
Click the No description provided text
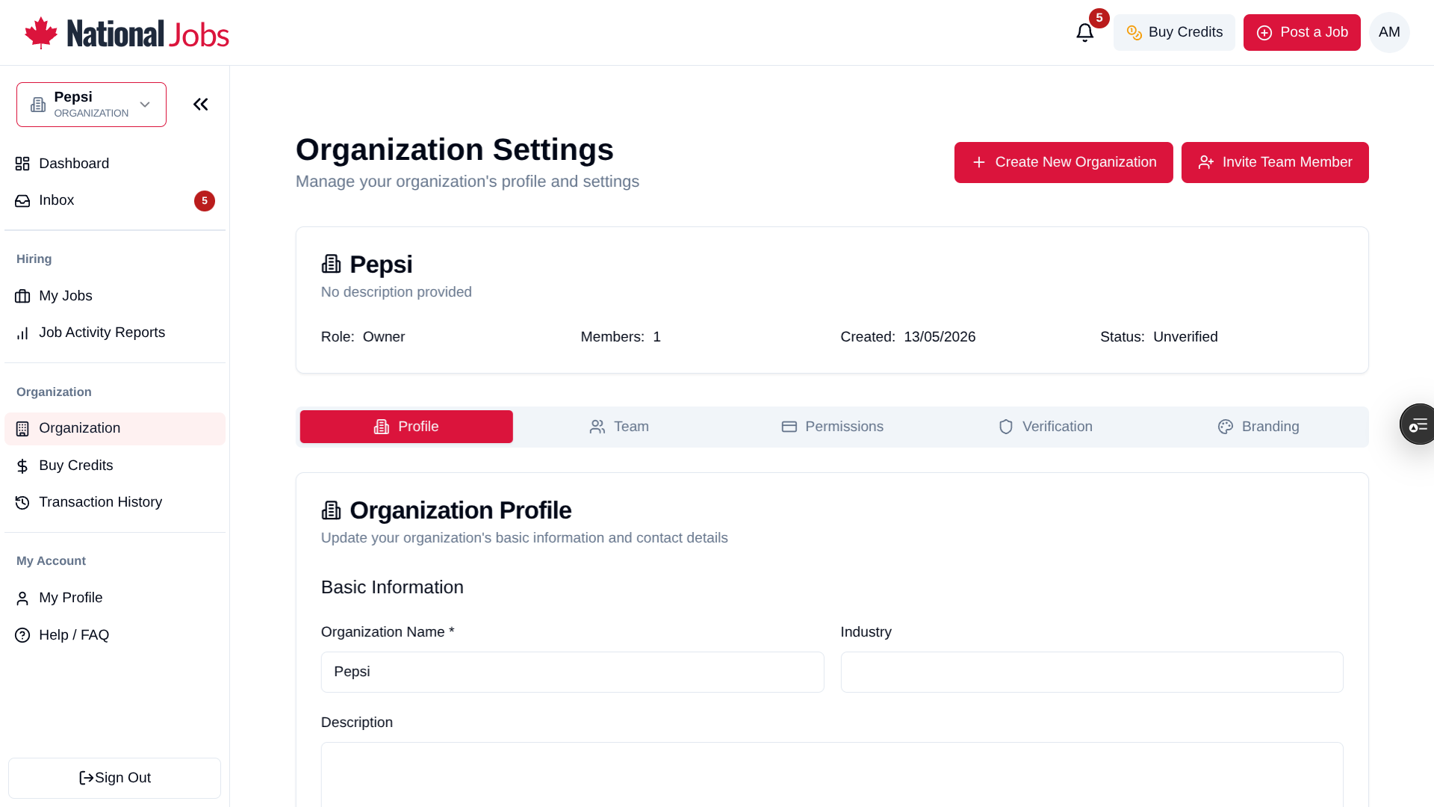[x=397, y=292]
